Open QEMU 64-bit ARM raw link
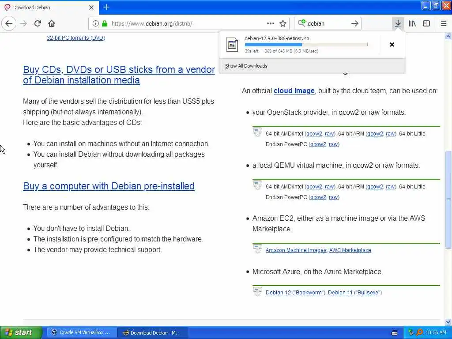The width and height of the screenshot is (452, 339). [x=390, y=187]
